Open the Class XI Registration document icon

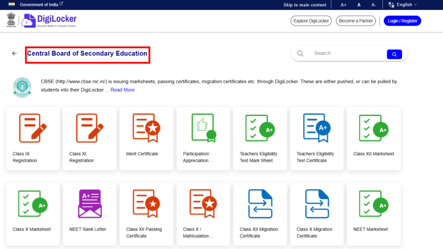pos(90,128)
